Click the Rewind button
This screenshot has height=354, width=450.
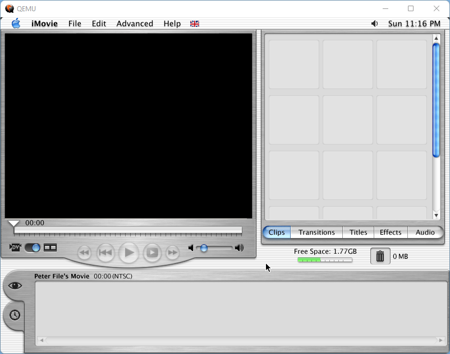(x=84, y=253)
